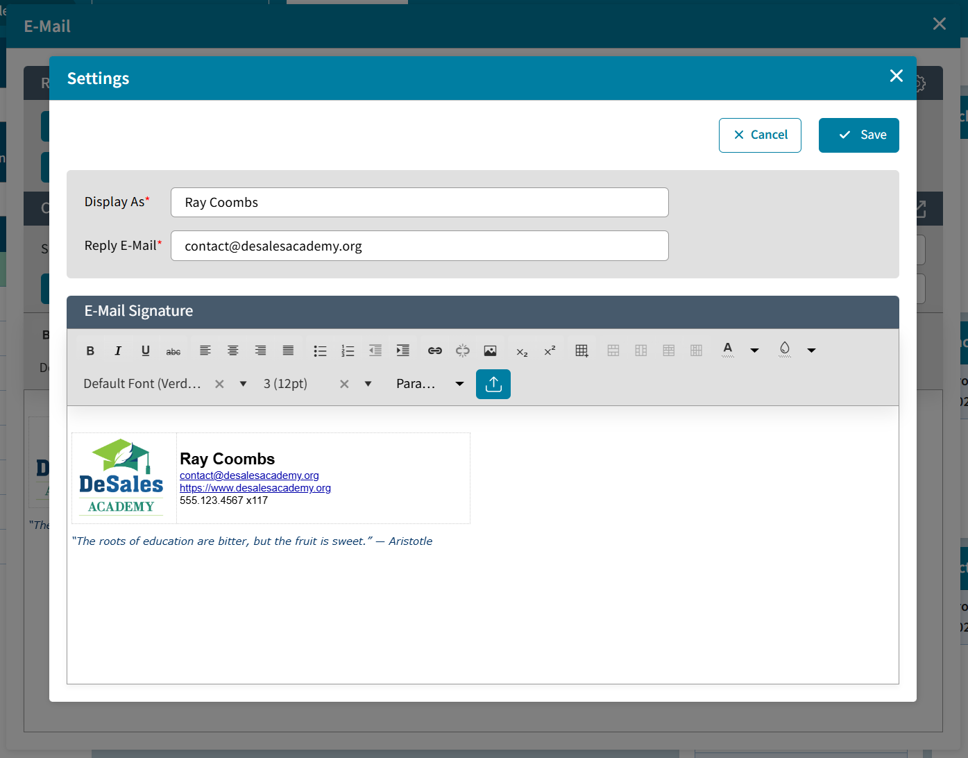Apply superscript formatting
Image resolution: width=968 pixels, height=758 pixels.
tap(550, 350)
